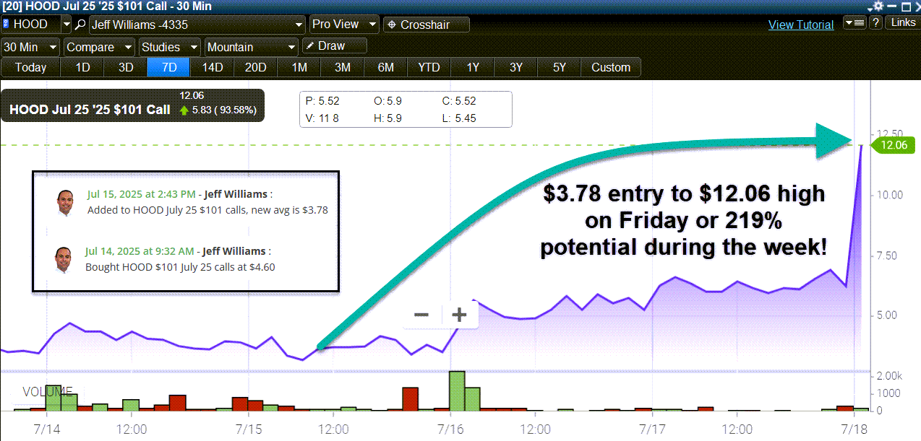Select the Today range tab
The width and height of the screenshot is (921, 441).
pyautogui.click(x=31, y=67)
